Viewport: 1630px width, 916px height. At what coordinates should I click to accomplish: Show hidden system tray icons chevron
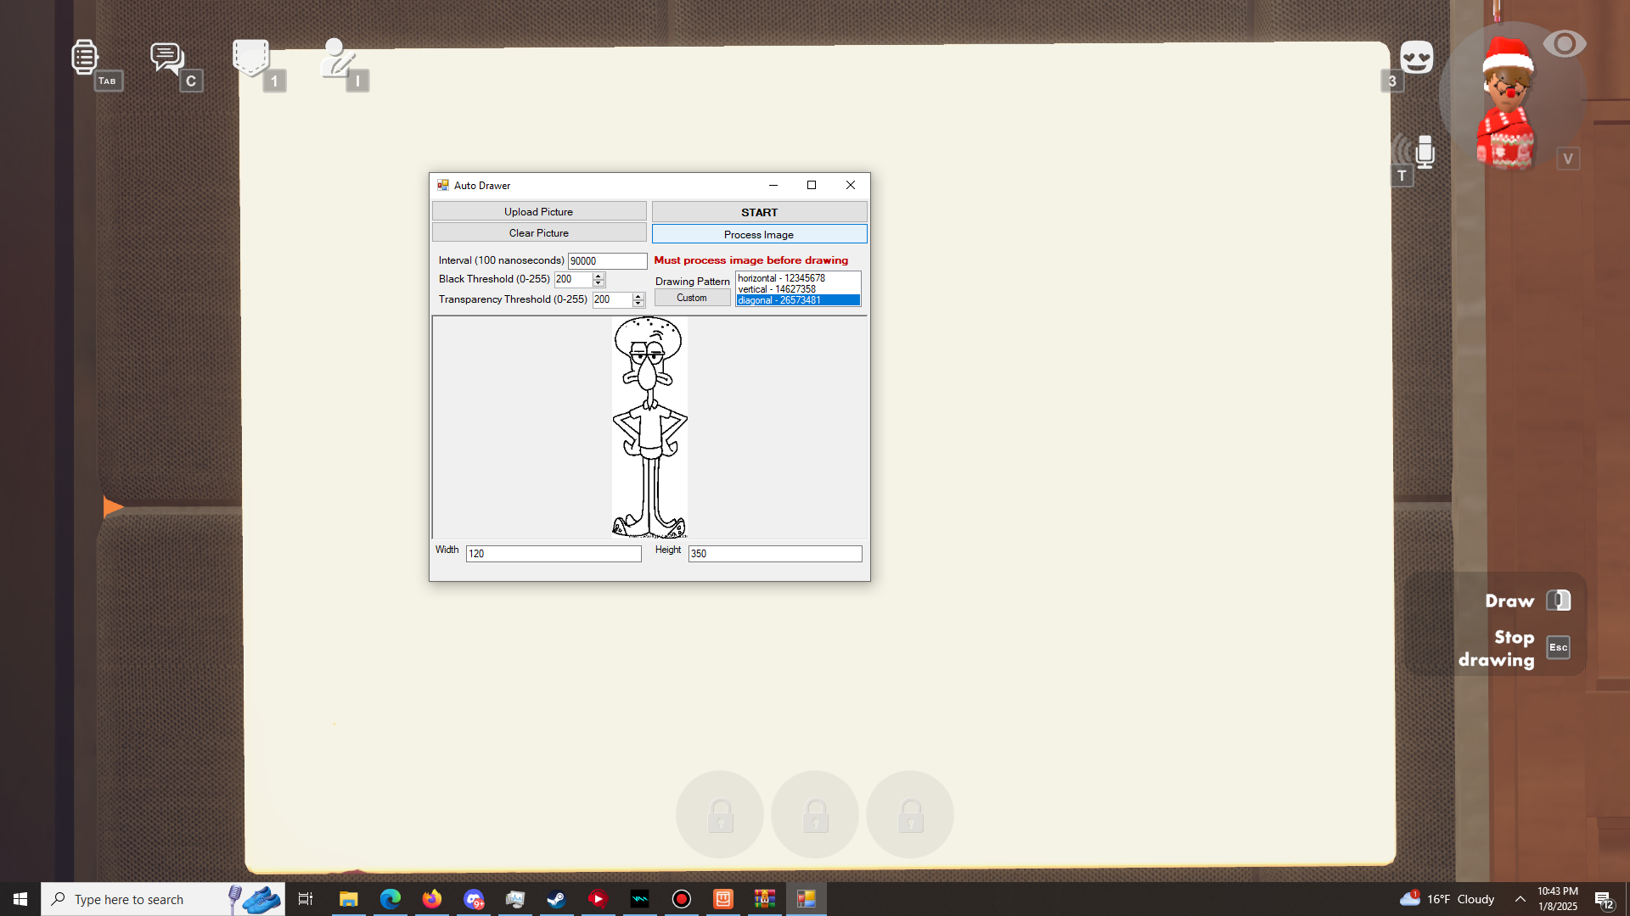coord(1520,899)
